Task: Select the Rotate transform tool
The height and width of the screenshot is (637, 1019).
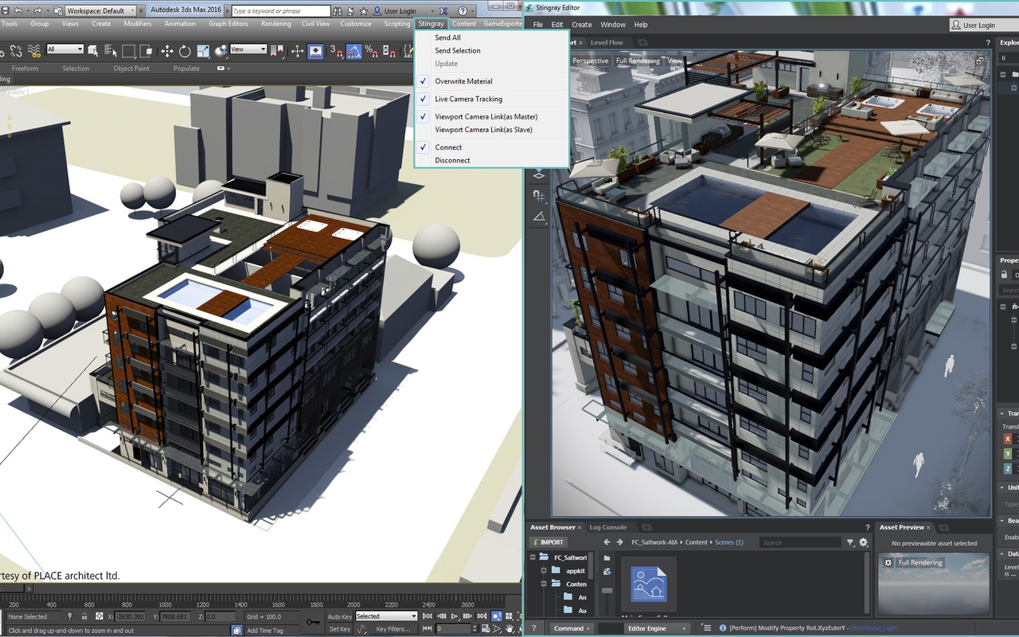Action: click(x=185, y=51)
